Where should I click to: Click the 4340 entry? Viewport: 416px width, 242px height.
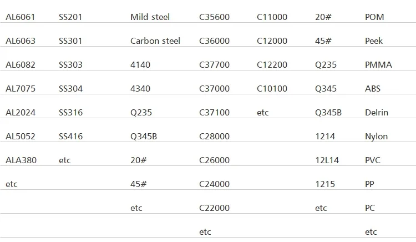[x=140, y=89]
